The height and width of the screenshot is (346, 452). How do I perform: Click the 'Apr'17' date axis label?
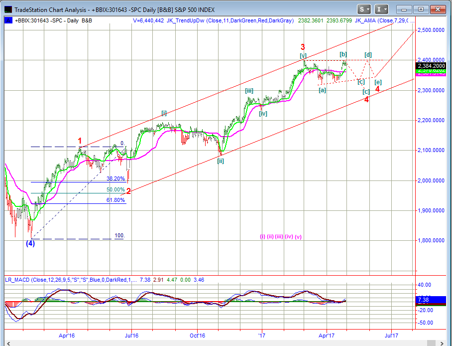tap(327, 336)
